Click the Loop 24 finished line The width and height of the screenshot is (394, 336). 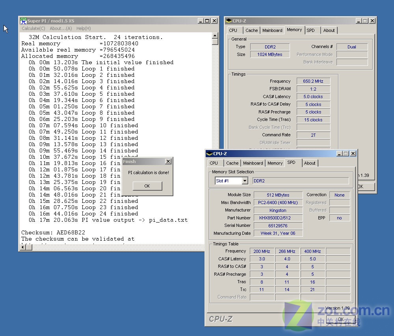coord(84,214)
